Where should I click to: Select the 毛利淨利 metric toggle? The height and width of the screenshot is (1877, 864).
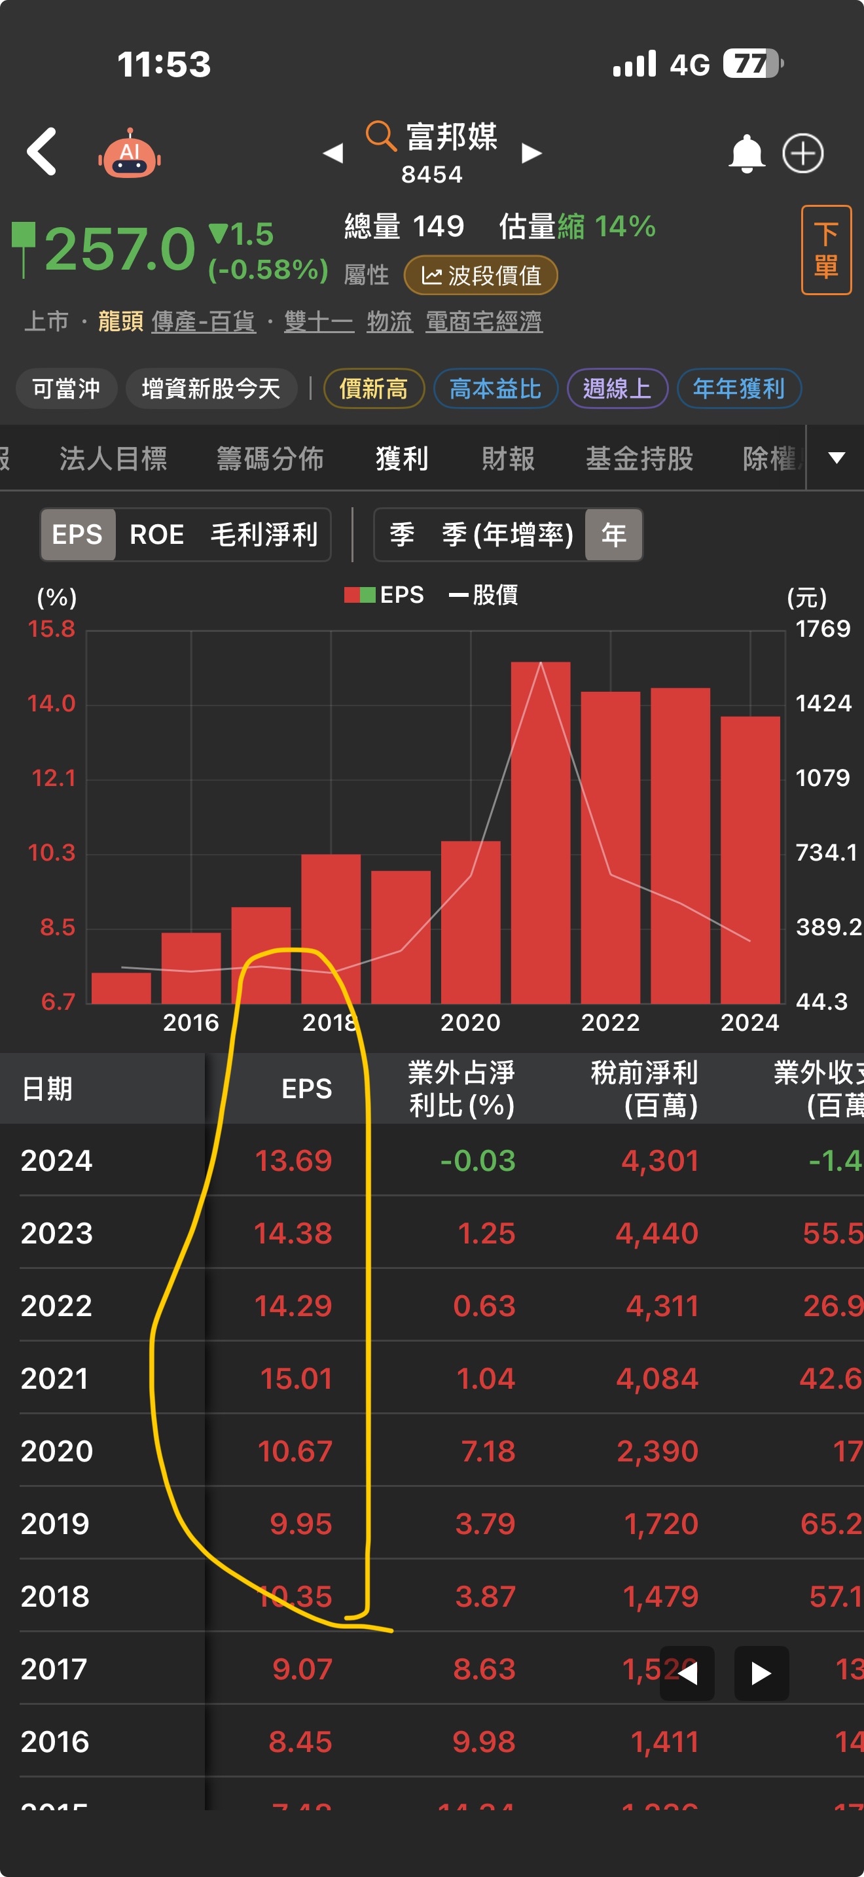264,535
